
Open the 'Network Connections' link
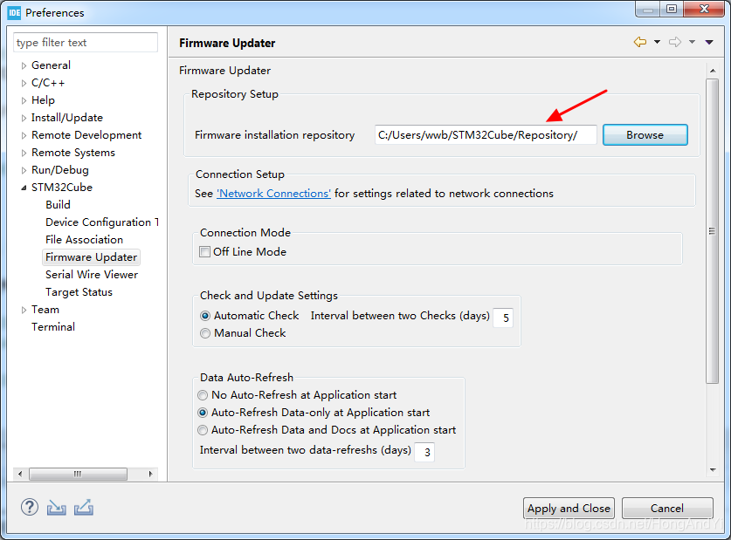point(273,193)
